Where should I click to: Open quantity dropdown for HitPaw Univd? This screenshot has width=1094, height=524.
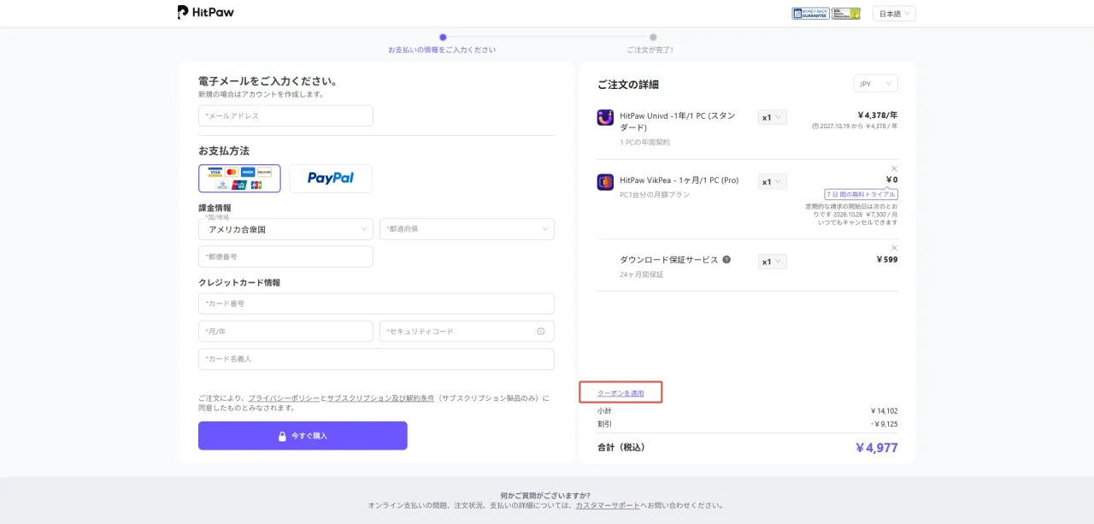(772, 117)
